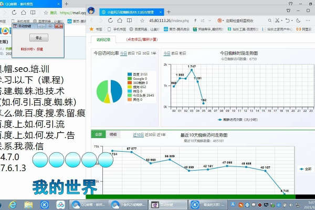Switch pie chart range to 7日
The height and width of the screenshot is (210, 315).
[138, 53]
